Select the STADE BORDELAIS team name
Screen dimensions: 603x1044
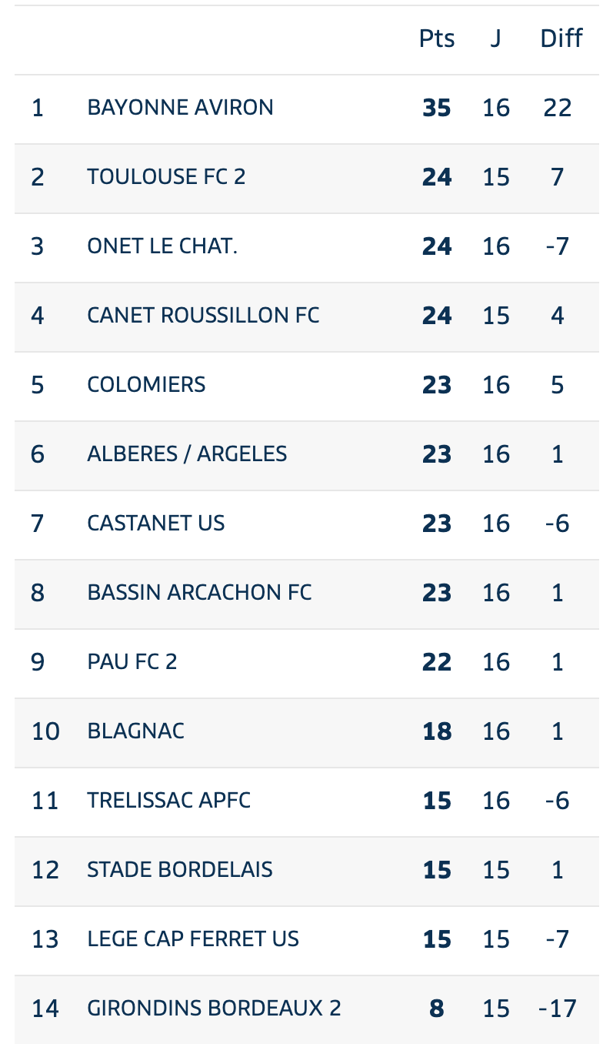coord(180,870)
